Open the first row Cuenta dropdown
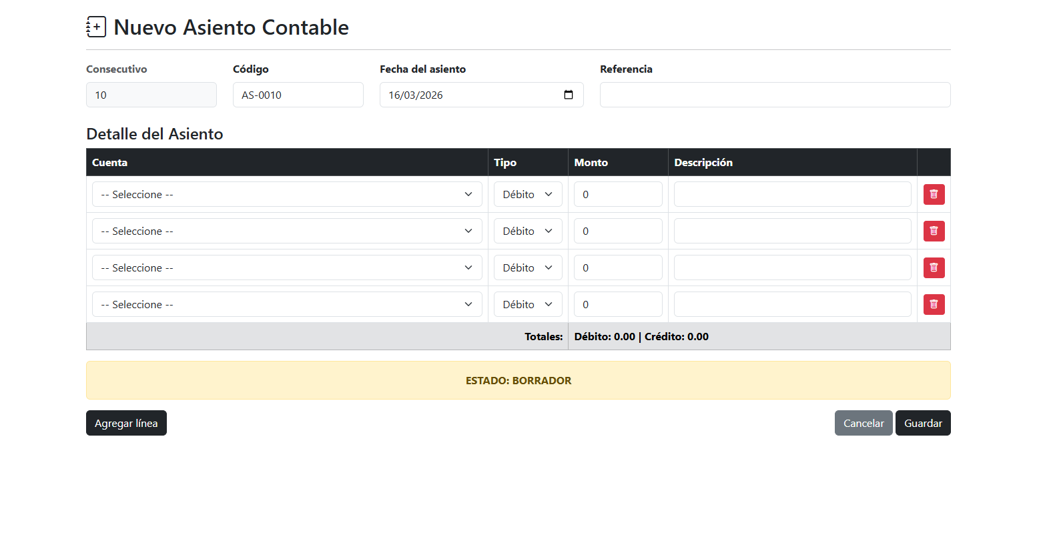1039x555 pixels. (287, 194)
